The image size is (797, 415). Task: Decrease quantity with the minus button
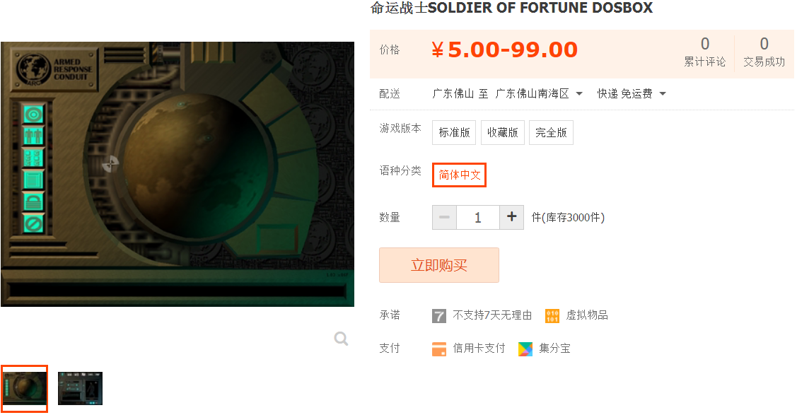click(x=444, y=218)
